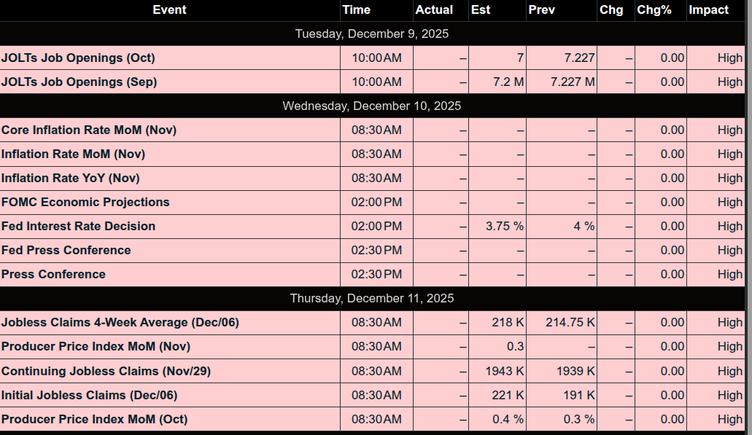Click the Chg% column header

coord(654,10)
